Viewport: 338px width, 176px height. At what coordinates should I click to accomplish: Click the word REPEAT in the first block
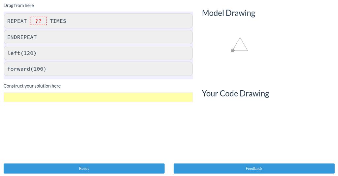(17, 21)
